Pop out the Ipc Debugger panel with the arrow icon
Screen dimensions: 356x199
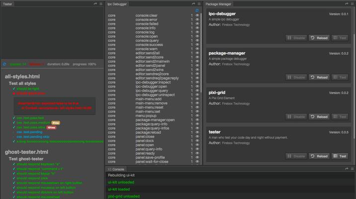coord(193,4)
